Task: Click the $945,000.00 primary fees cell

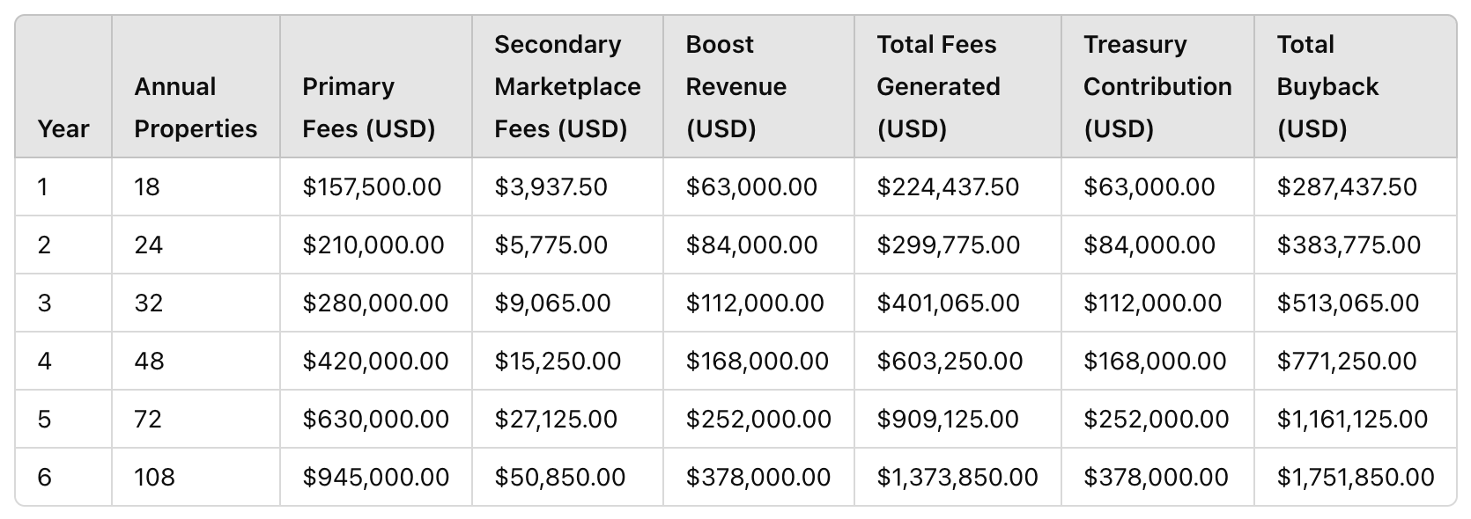Action: pos(375,477)
